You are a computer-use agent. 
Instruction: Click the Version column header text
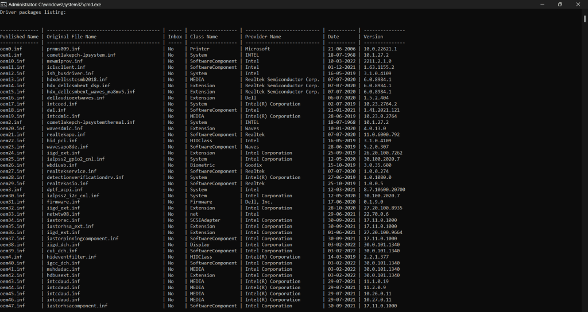pos(373,37)
